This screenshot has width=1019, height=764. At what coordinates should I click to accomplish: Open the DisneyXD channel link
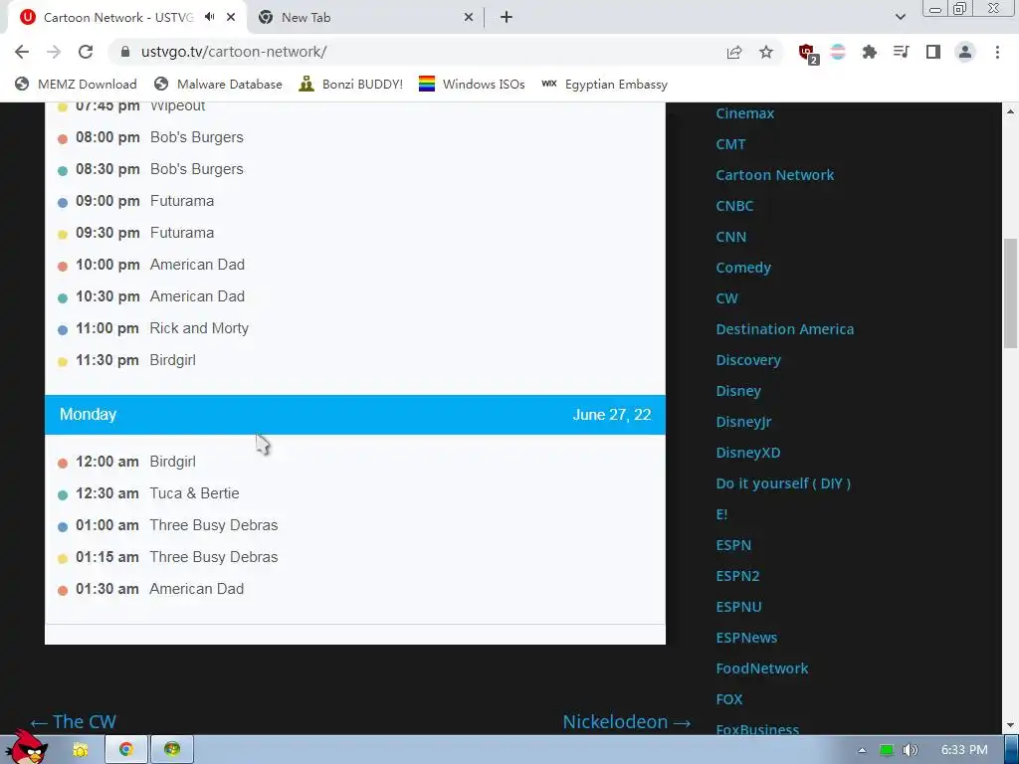pos(748,453)
